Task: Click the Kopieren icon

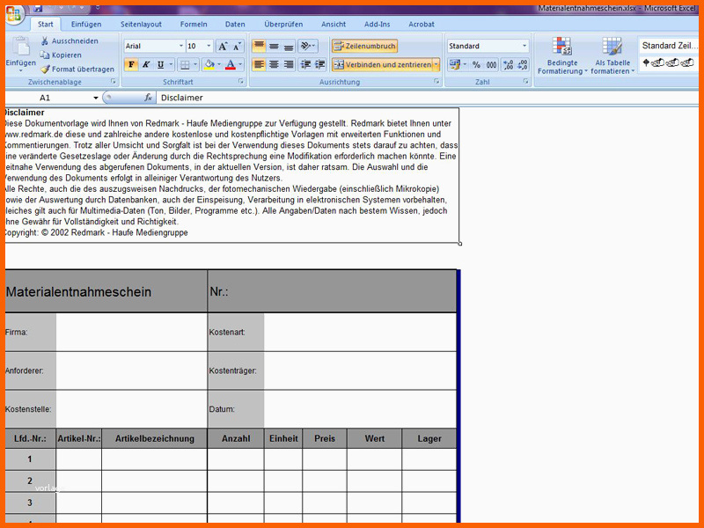Action: (45, 55)
